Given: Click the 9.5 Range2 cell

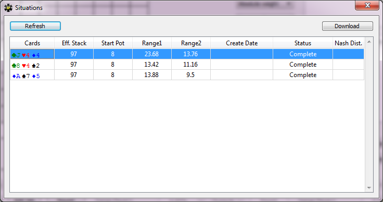Looking at the screenshot, I should 190,75.
